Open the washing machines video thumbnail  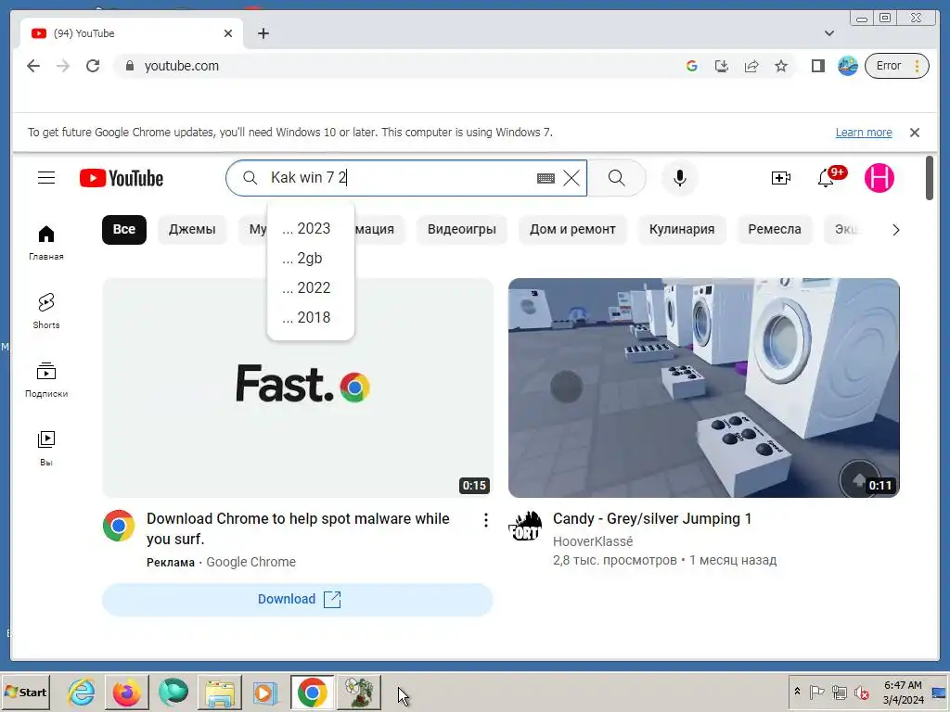704,388
